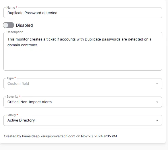Click the 'Created by' text at the bottom

[x=12, y=136]
